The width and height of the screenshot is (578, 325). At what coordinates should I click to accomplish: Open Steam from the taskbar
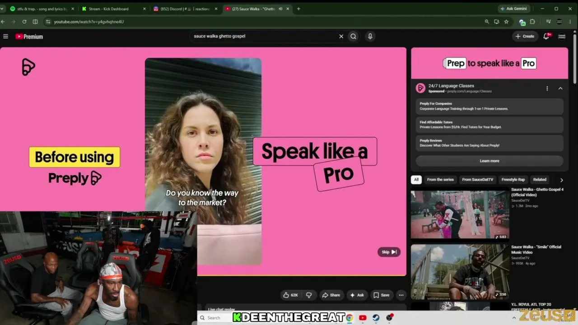click(376, 318)
